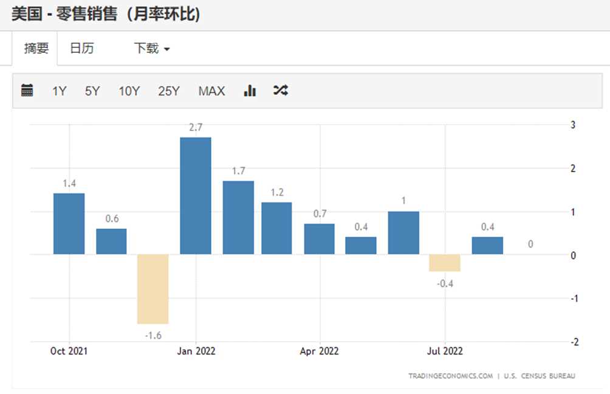Choose the 10Y time range
Viewport: 610px width, 394px height.
pos(129,91)
